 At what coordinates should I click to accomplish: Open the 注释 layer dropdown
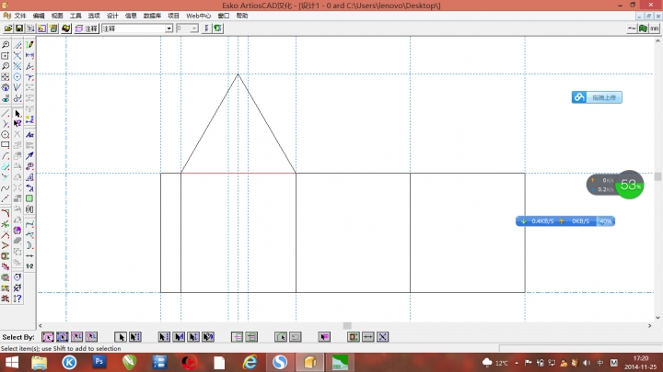(x=169, y=28)
